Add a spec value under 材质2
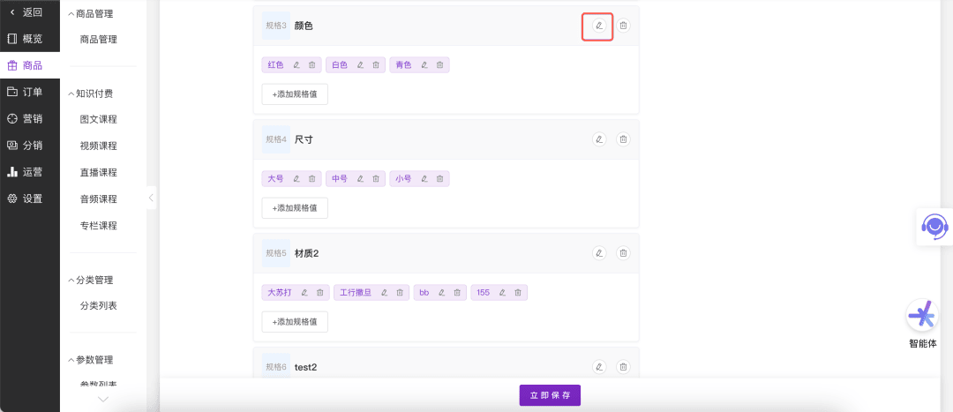This screenshot has height=412, width=953. tap(295, 321)
